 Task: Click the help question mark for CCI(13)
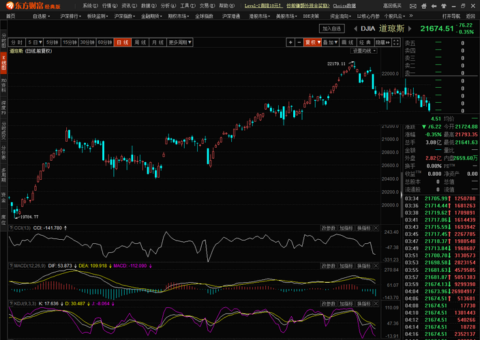11,228
